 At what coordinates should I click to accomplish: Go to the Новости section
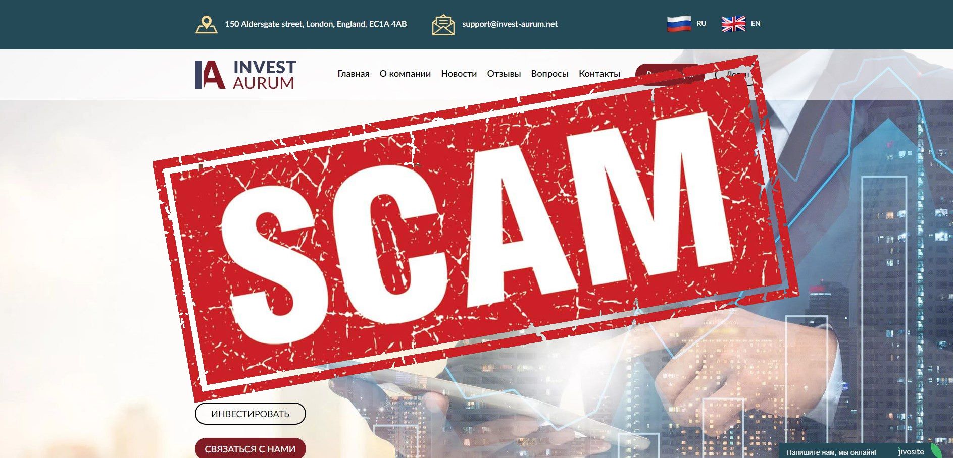tap(459, 74)
